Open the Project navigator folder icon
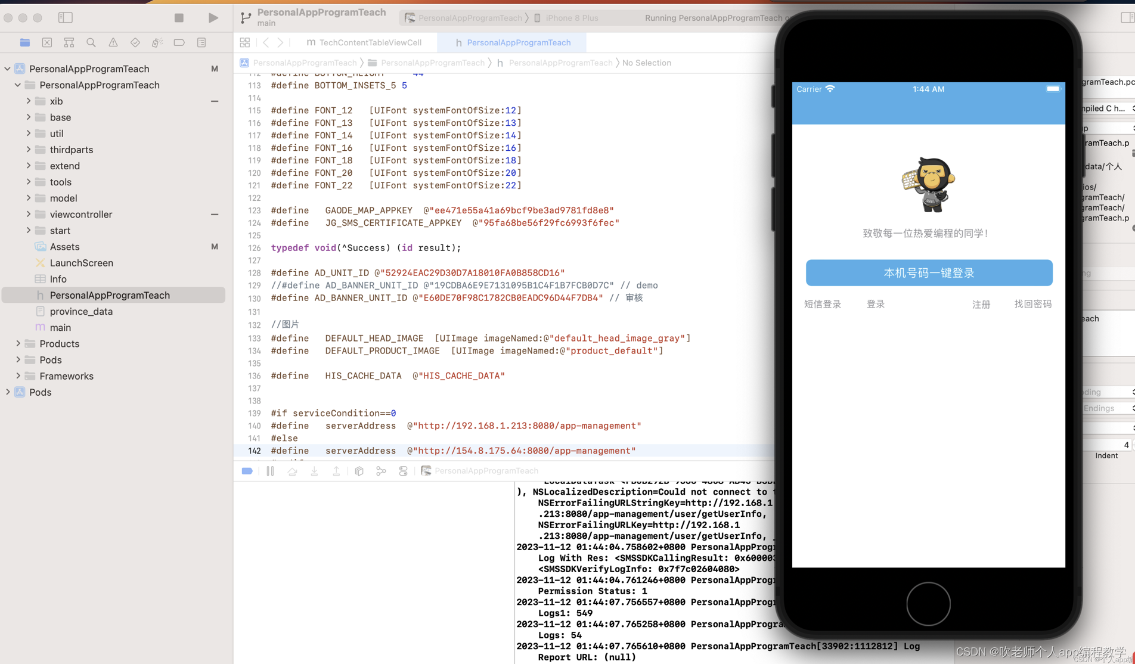The height and width of the screenshot is (664, 1135). 24,42
